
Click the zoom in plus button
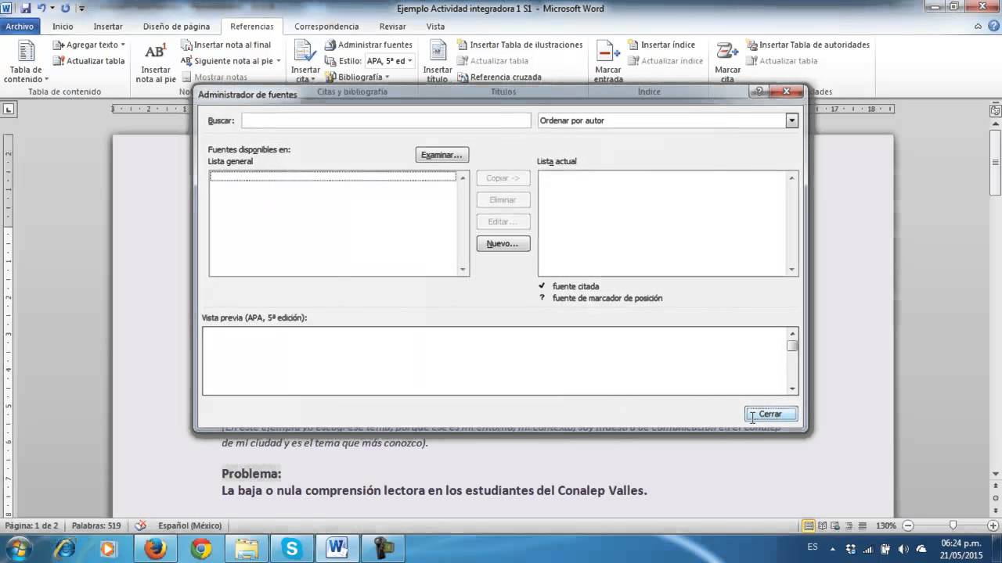(993, 525)
